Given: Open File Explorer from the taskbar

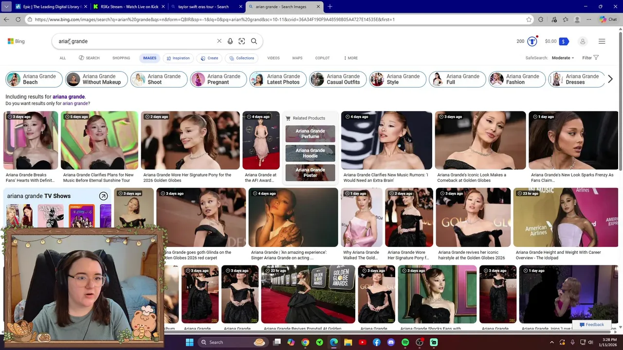Looking at the screenshot, I should coord(348,342).
